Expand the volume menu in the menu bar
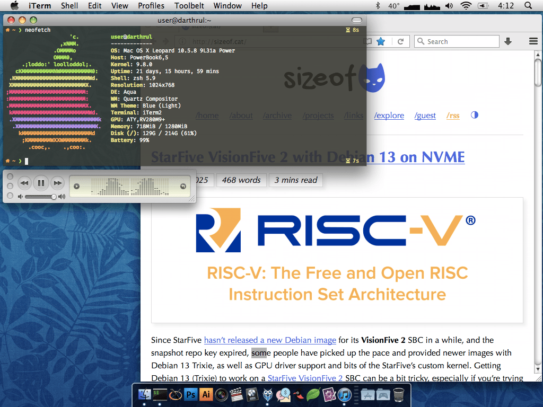 [x=449, y=6]
